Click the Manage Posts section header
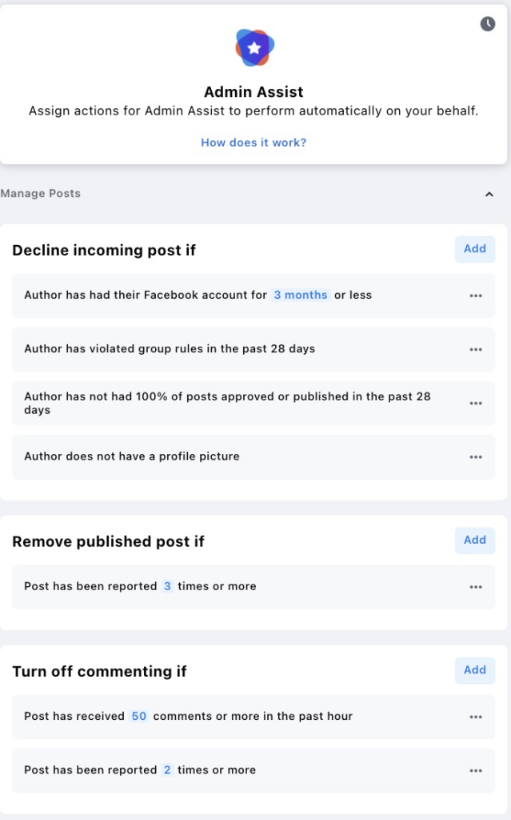Image resolution: width=511 pixels, height=820 pixels. [40, 193]
